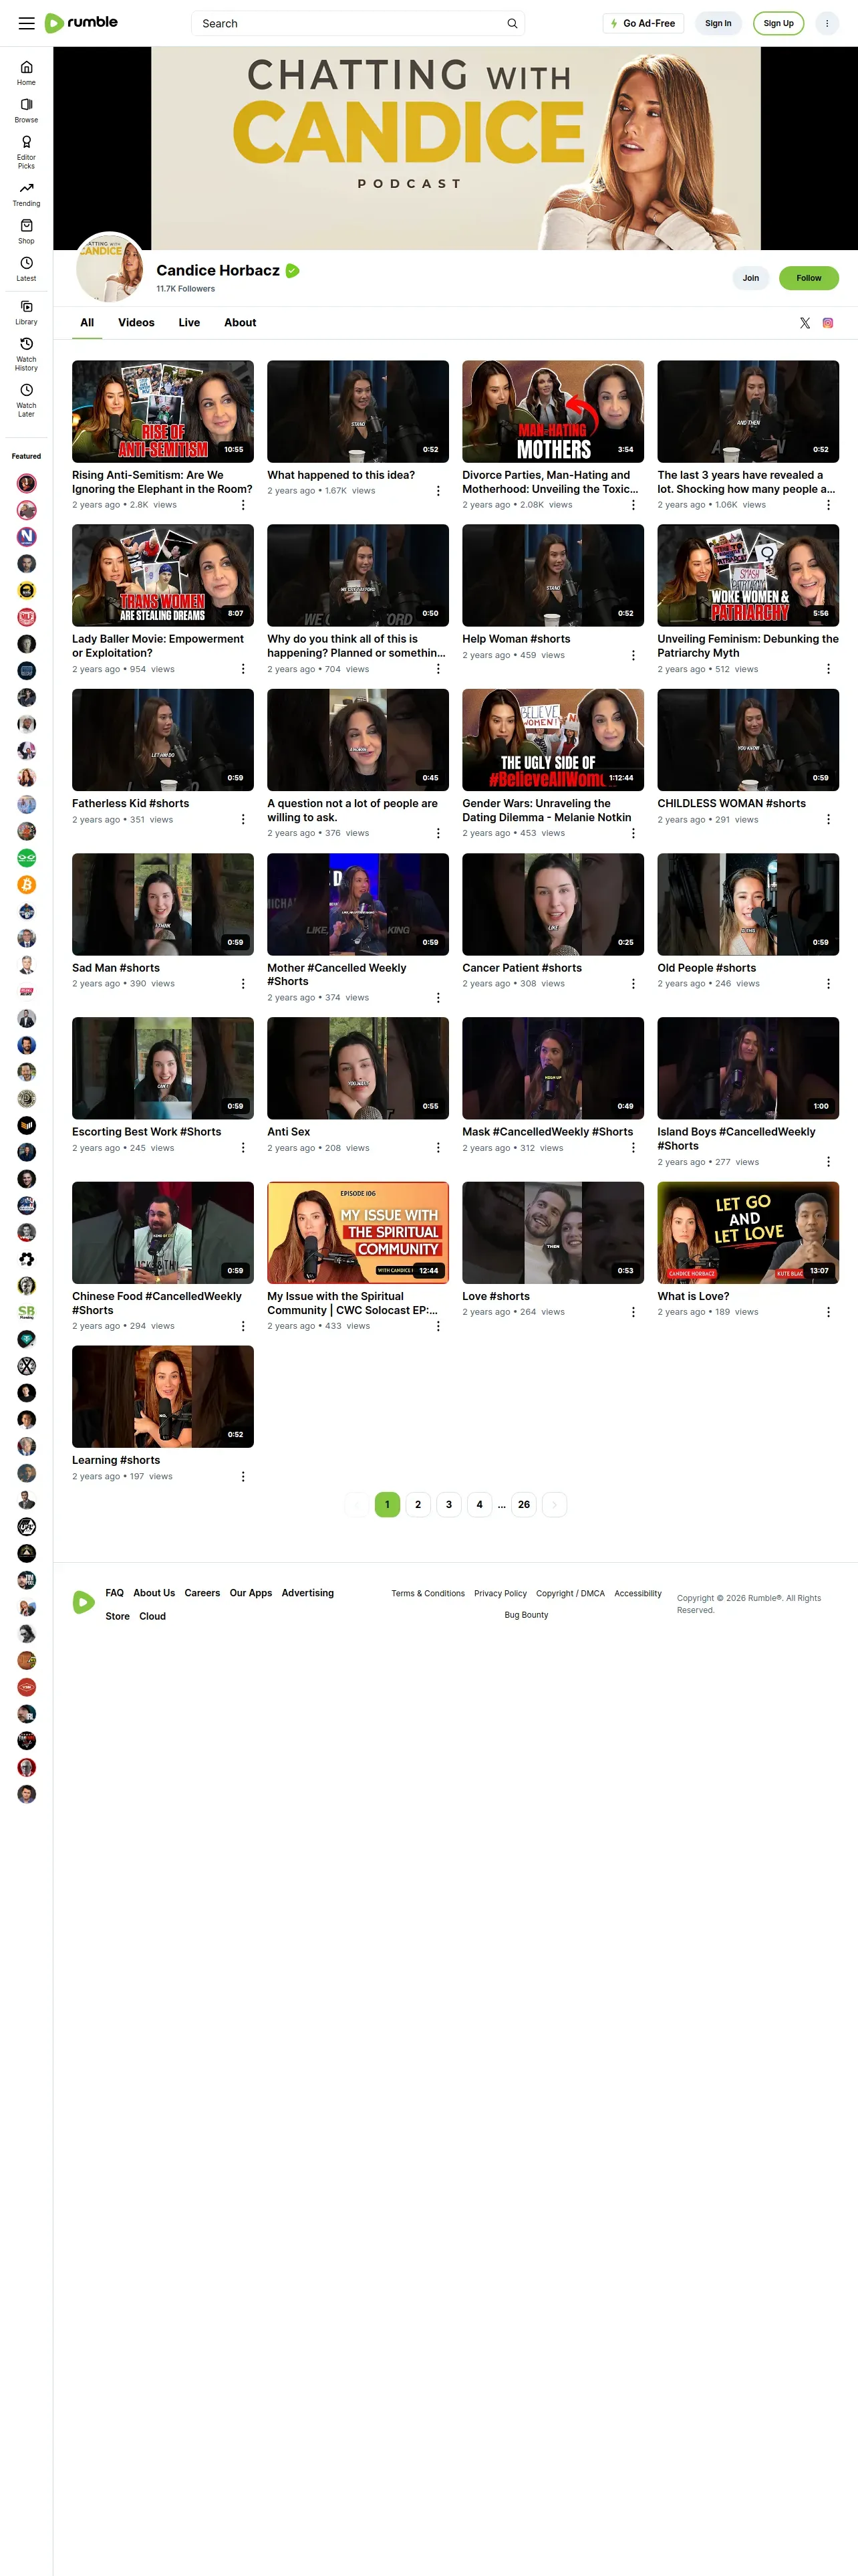Switch to the All tab
The height and width of the screenshot is (2576, 858).
coord(87,323)
